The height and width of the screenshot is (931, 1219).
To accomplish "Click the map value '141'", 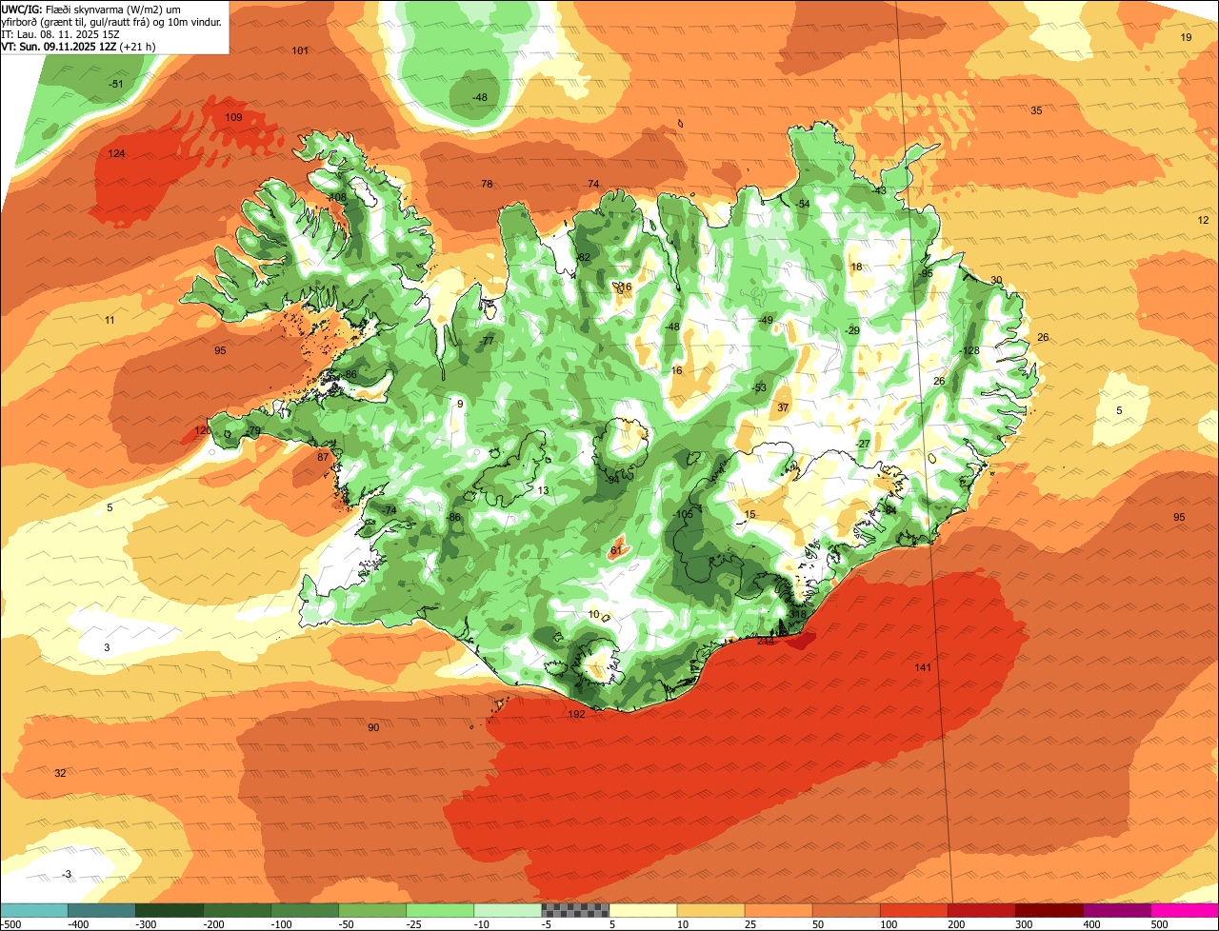I will coord(923,666).
